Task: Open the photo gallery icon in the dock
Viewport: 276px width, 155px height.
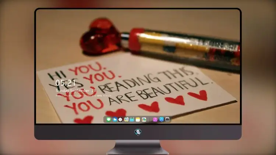Action: [144, 119]
